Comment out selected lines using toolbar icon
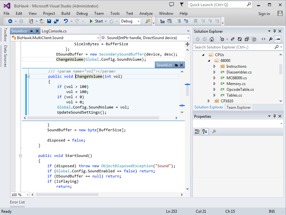The width and height of the screenshot is (286, 215). tap(179, 21)
